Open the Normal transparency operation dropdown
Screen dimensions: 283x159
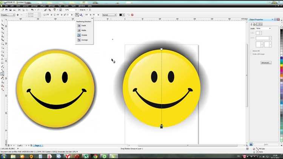pos(109,15)
